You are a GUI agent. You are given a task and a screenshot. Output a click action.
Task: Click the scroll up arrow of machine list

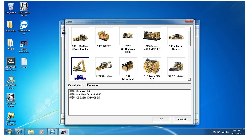pos(189,29)
